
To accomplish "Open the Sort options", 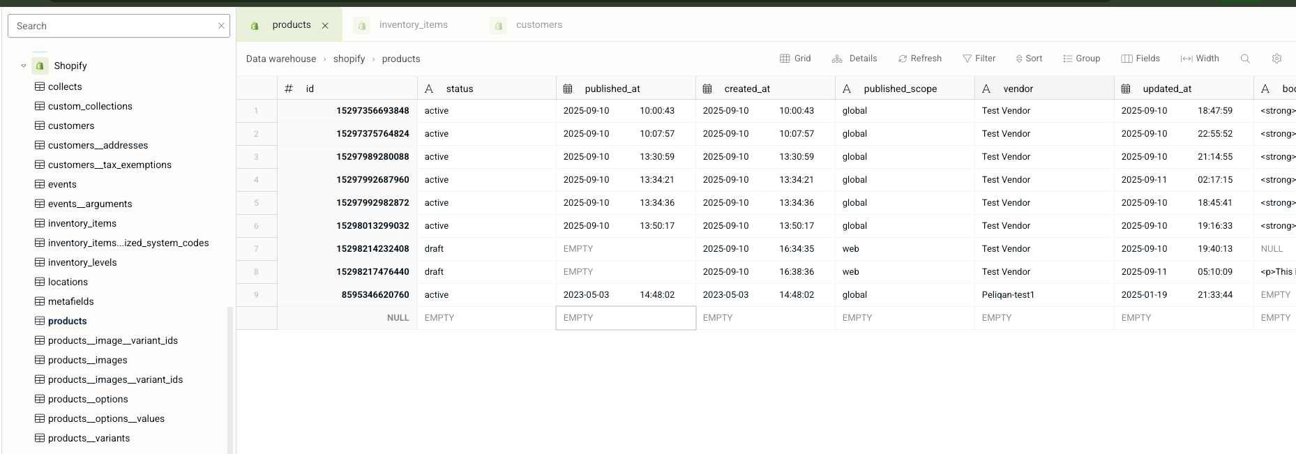I will [x=1029, y=59].
